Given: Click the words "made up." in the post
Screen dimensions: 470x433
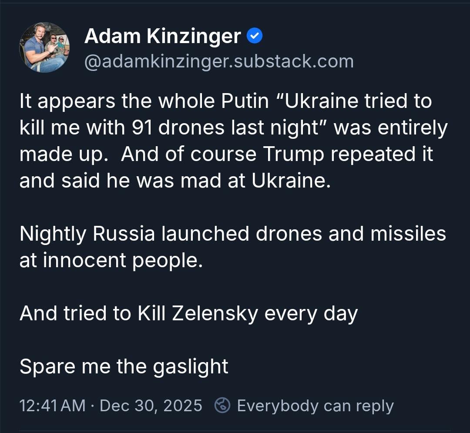Looking at the screenshot, I should click(64, 154).
